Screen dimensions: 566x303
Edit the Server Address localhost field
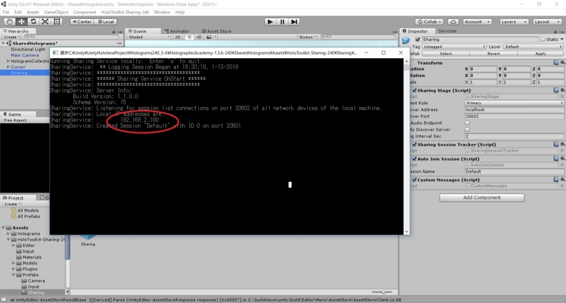[514, 109]
